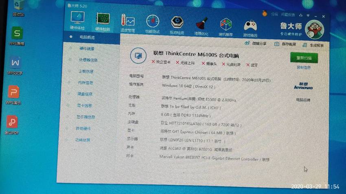The width and height of the screenshot is (346, 194).
Task: Open 驱动检测 driver detection chip icon
Action: 177,25
